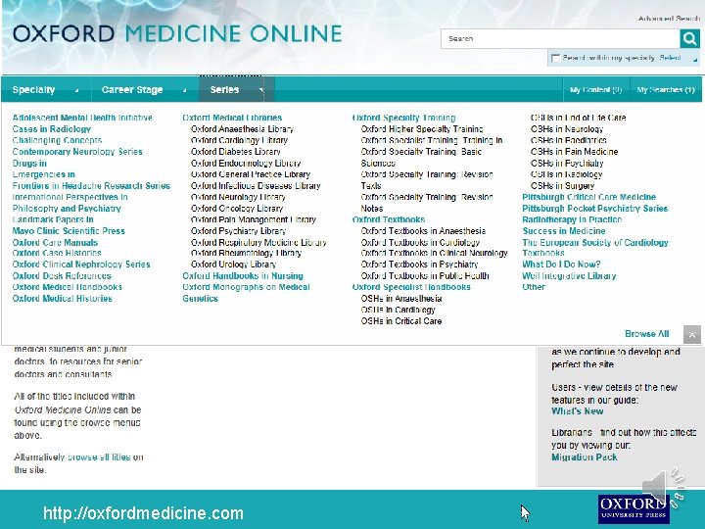
Task: Select Oxford Anaesthesia Library
Action: click(242, 129)
